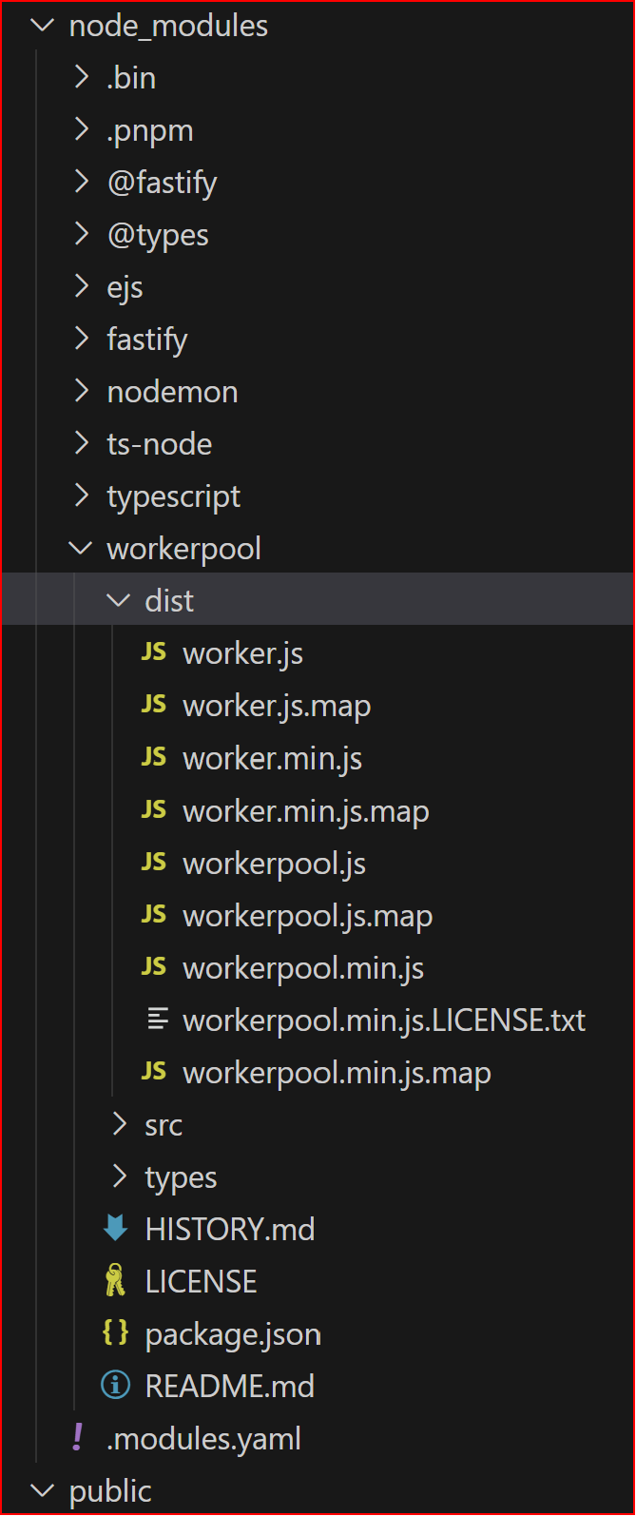Collapse the dist folder chevron
The image size is (636, 1516).
(119, 601)
